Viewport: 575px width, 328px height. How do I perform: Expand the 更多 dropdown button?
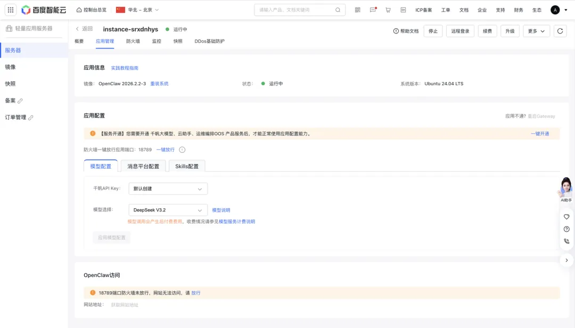pyautogui.click(x=536, y=31)
